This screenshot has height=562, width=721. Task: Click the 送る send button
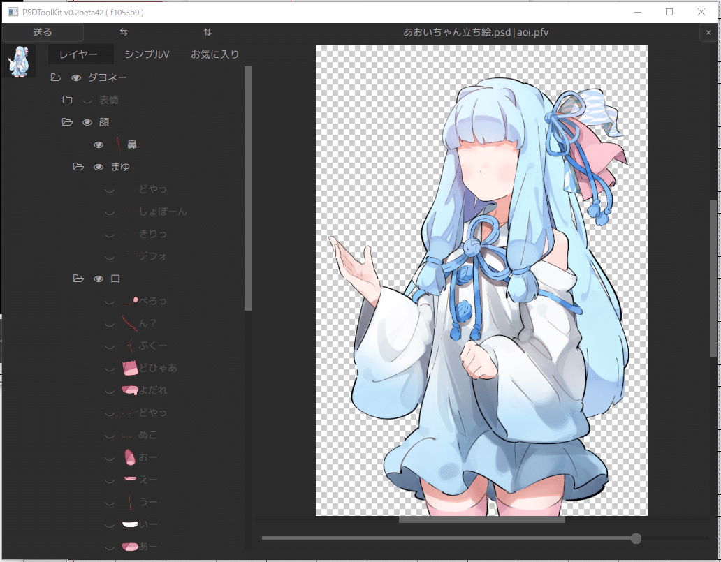point(43,32)
